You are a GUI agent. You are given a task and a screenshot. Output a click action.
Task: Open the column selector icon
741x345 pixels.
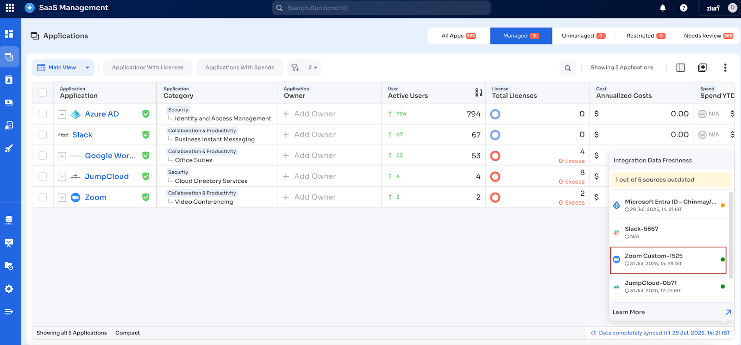click(x=680, y=68)
